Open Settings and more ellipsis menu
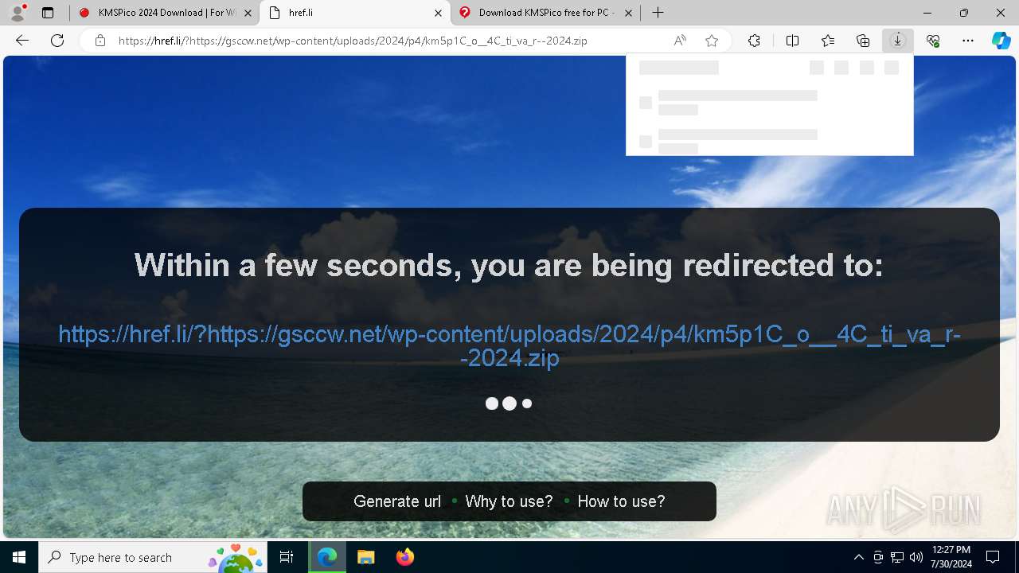1019x573 pixels. 968,41
